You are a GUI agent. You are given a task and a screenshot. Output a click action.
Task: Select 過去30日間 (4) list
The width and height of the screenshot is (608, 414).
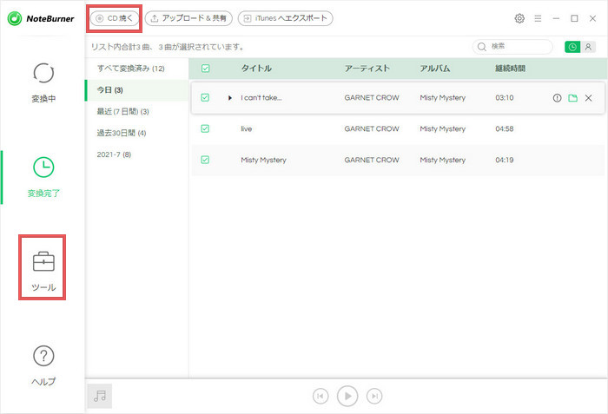pos(136,133)
